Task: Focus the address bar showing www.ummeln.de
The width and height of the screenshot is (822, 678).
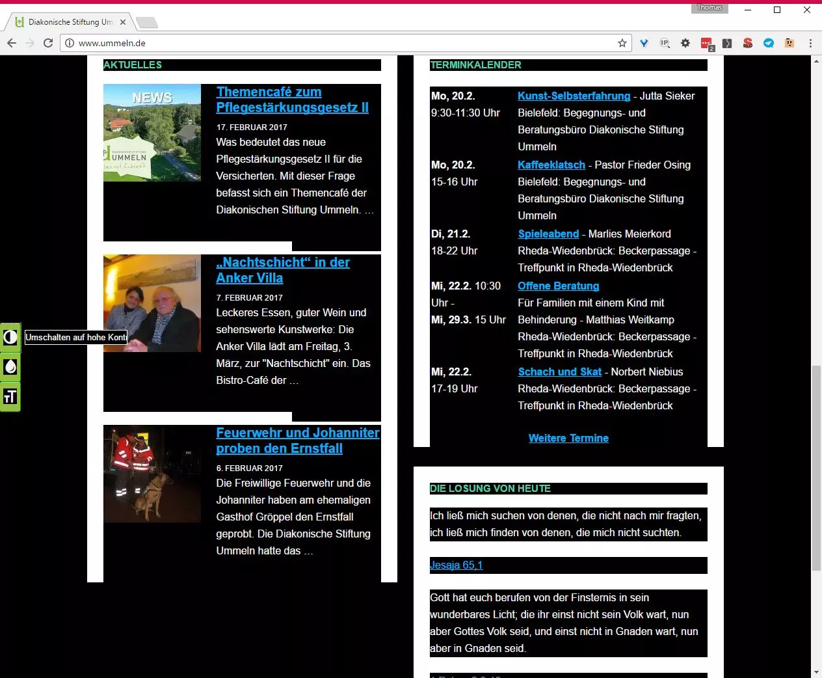Action: (345, 43)
